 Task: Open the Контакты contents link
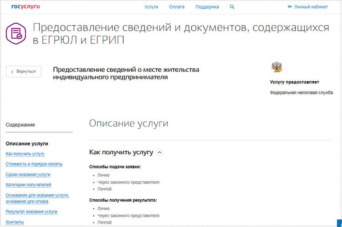click(15, 222)
